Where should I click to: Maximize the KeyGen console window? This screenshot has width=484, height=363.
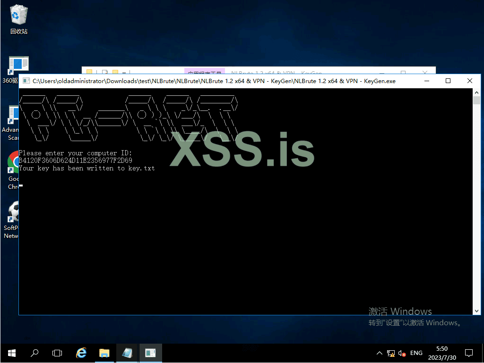[x=448, y=81]
